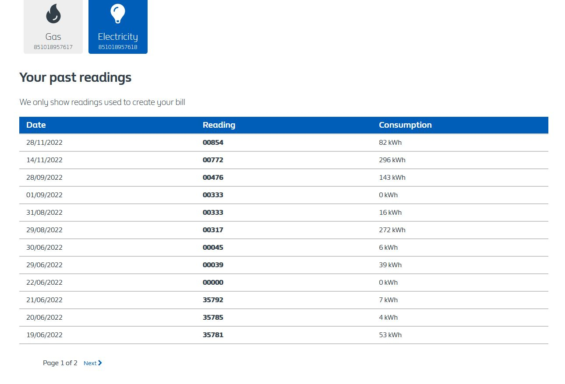Click the gas flame icon
565x384 pixels.
53,14
